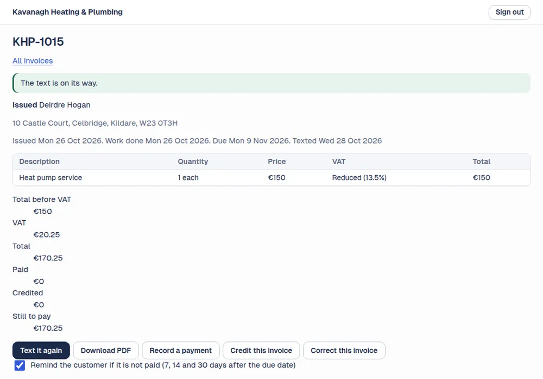The width and height of the screenshot is (543, 379).
Task: Select the Credited label
Action: (28, 293)
